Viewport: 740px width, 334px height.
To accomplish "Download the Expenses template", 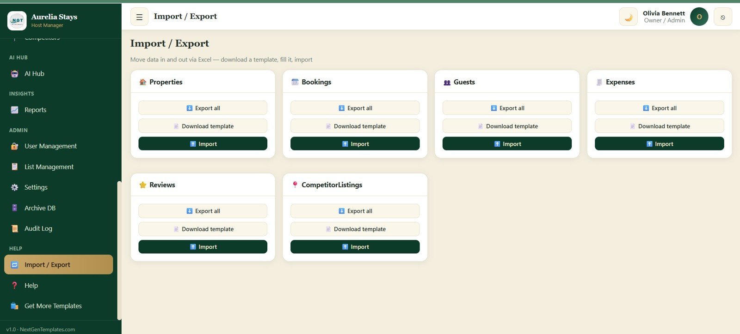I will click(x=660, y=126).
